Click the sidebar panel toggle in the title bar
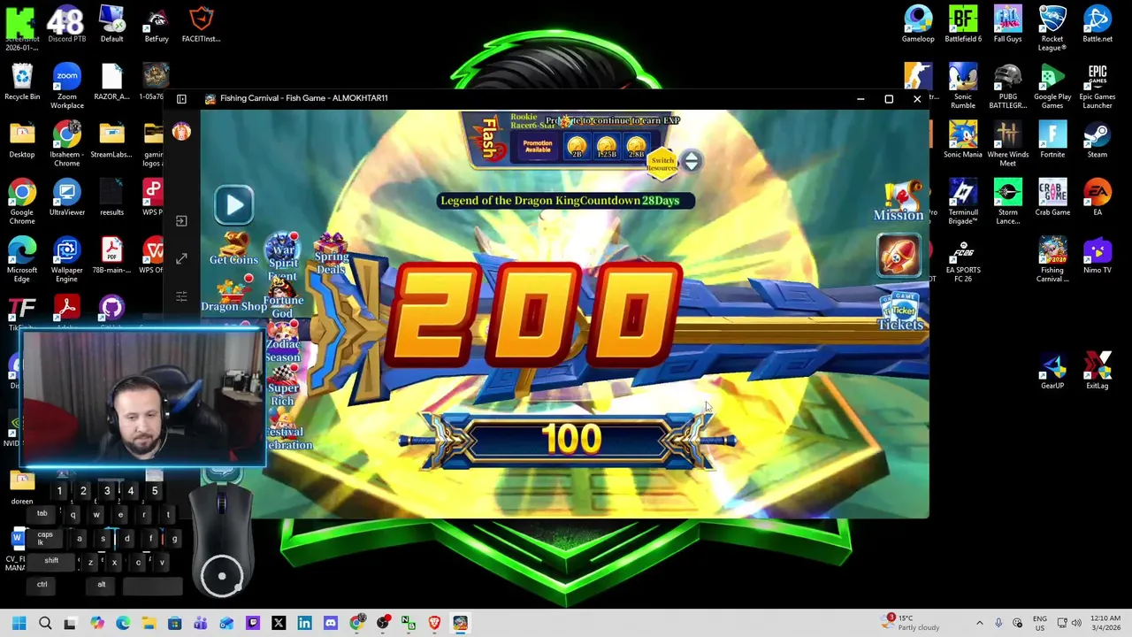 [181, 99]
